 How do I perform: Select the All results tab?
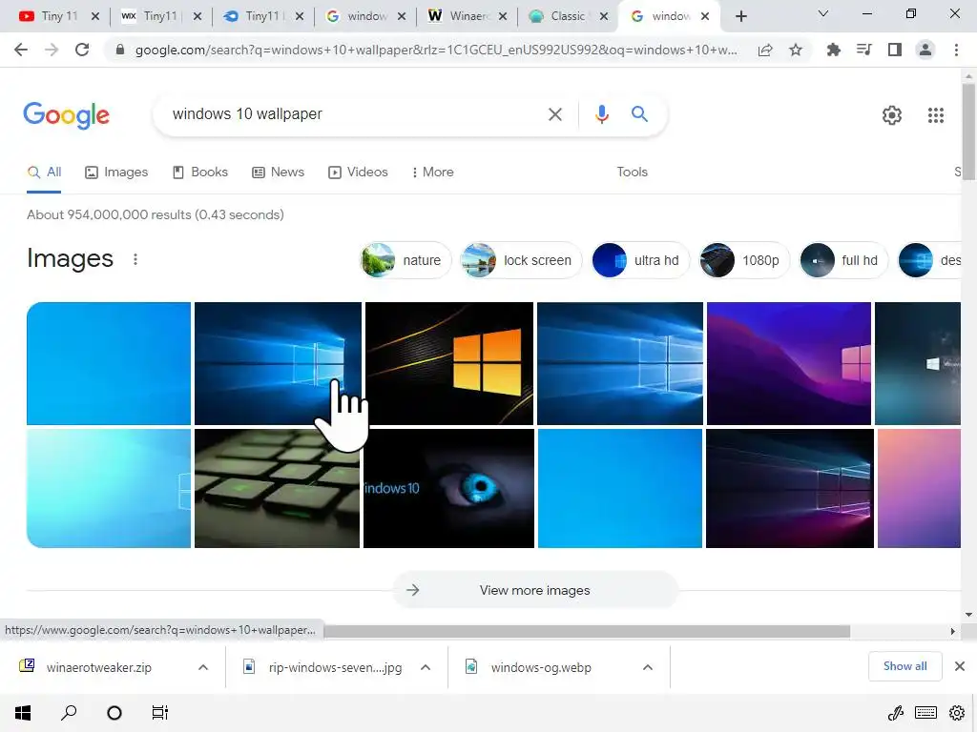point(44,172)
